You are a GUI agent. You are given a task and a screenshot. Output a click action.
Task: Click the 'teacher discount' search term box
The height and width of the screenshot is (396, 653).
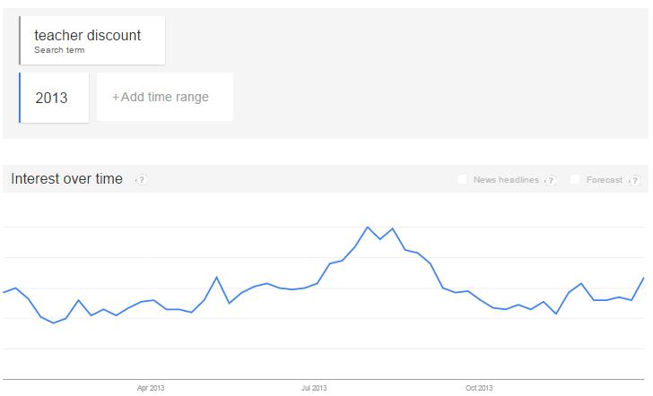(x=92, y=40)
